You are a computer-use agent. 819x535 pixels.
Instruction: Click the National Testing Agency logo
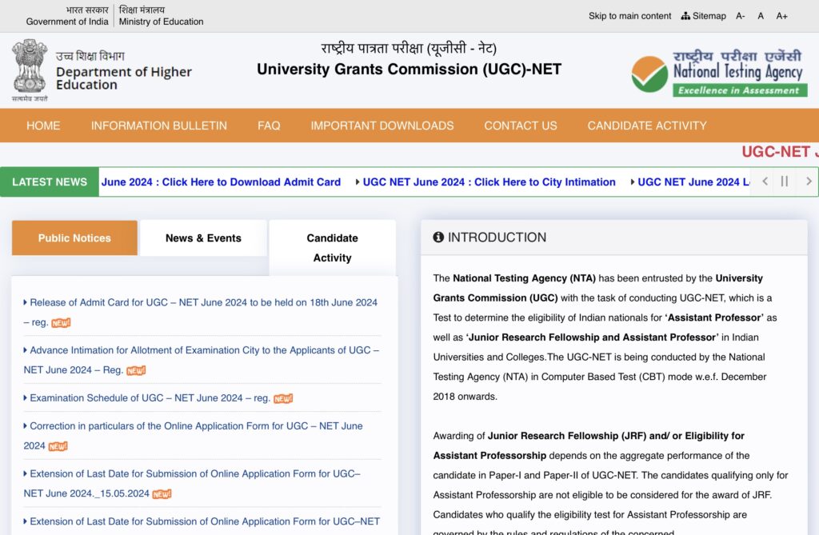point(719,73)
